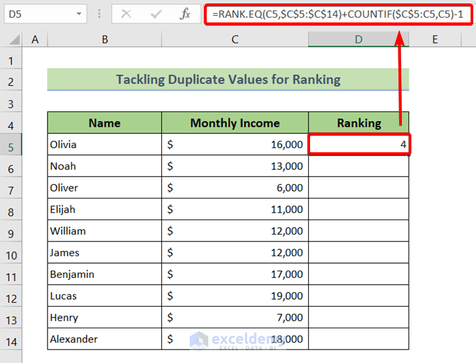Select the cell containing 'James'
Image resolution: width=476 pixels, height=363 pixels.
pyautogui.click(x=105, y=252)
